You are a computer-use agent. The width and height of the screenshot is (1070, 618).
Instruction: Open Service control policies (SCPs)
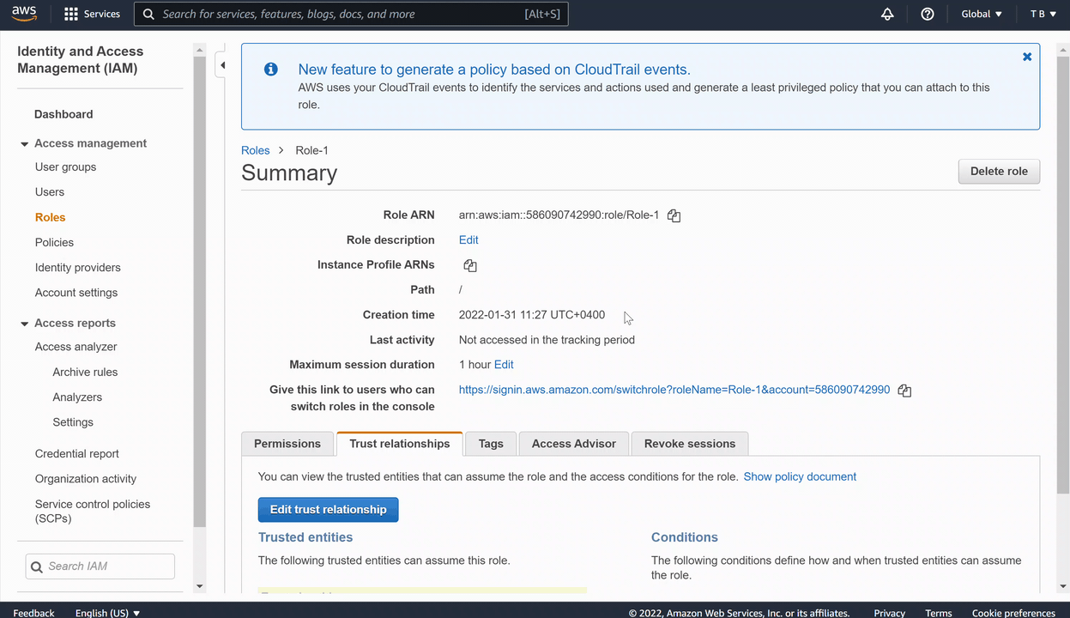pos(93,512)
